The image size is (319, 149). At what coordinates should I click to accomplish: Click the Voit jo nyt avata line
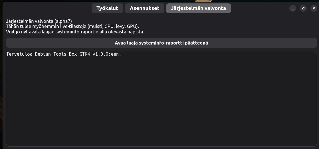coord(75,32)
